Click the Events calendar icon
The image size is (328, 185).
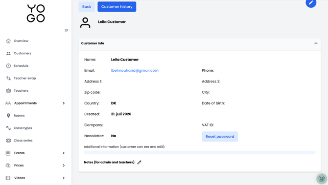pos(8,153)
